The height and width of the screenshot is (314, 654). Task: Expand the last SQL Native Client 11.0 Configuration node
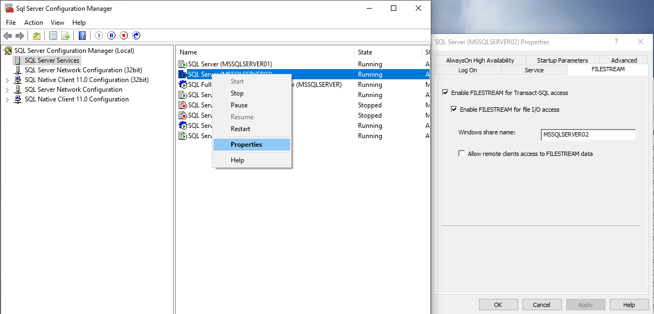(7, 99)
